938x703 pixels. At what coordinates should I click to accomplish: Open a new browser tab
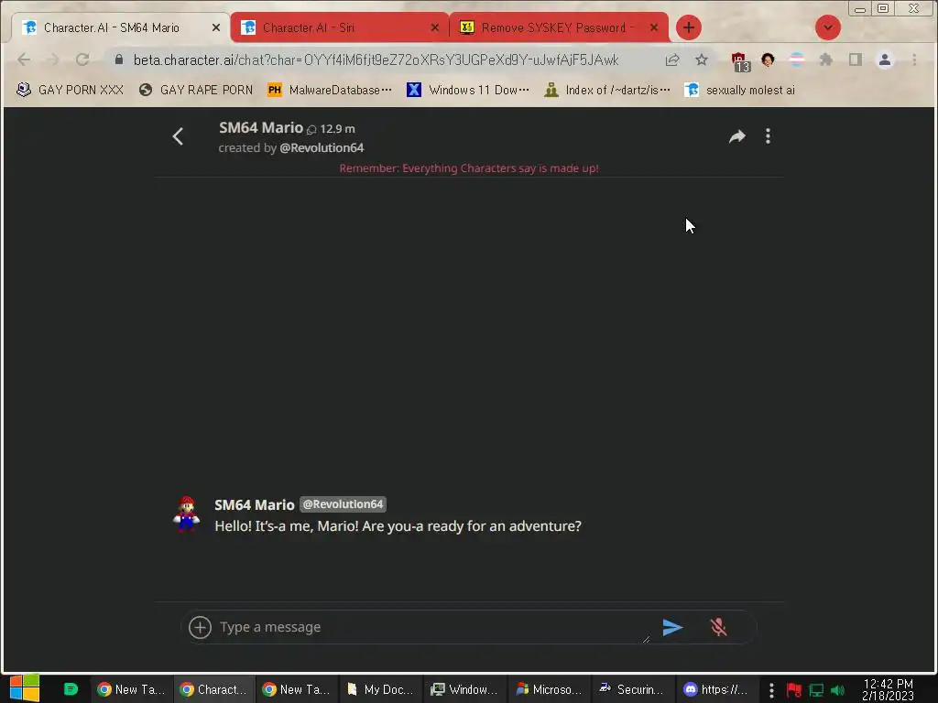[x=689, y=27]
